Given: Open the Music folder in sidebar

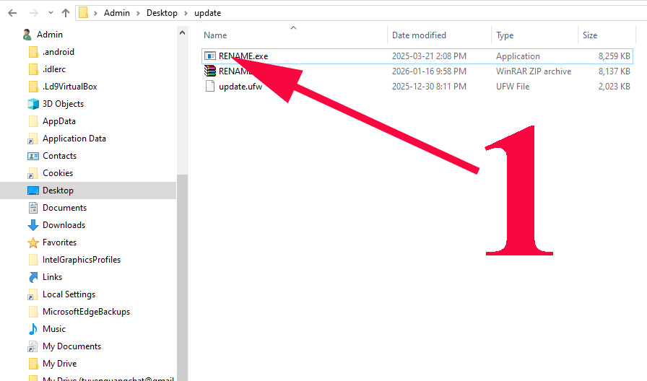Looking at the screenshot, I should coord(53,329).
